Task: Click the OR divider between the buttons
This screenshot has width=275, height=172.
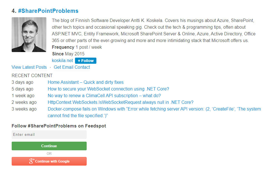Action: click(x=49, y=153)
